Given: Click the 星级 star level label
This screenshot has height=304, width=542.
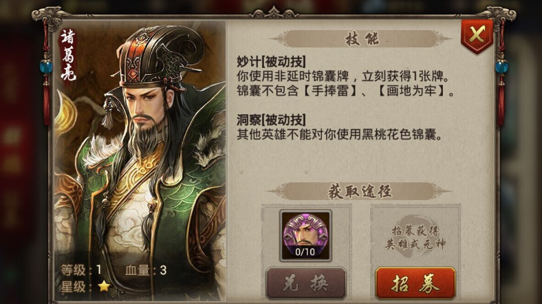Looking at the screenshot, I should 74,286.
